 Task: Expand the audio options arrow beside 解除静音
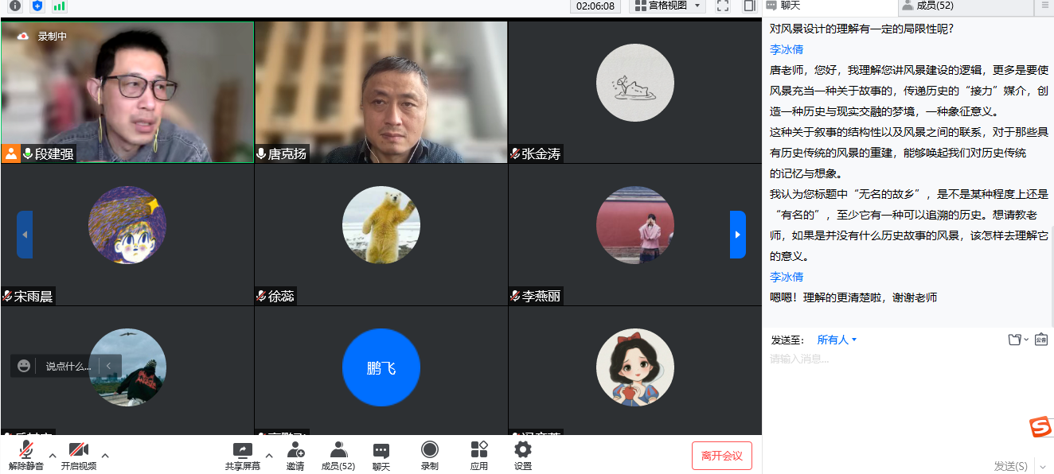[x=53, y=456]
